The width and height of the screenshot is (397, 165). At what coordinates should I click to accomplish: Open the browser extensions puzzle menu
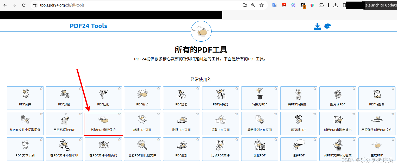[x=321, y=5]
